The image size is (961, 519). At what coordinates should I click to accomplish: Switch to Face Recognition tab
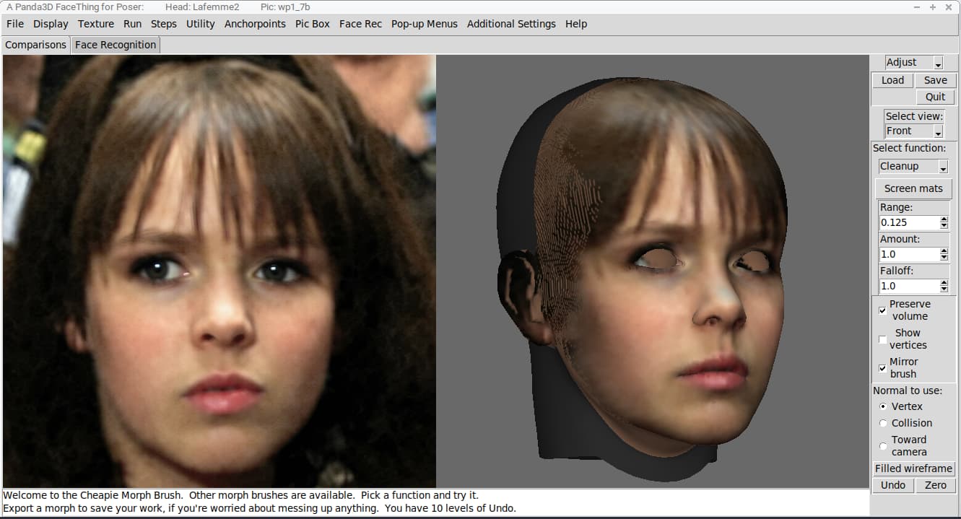click(x=116, y=45)
